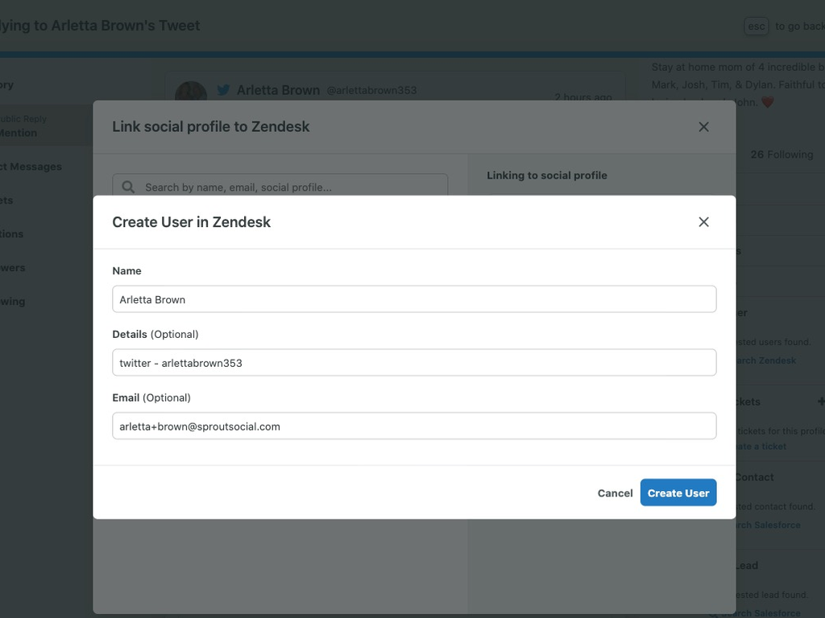Click Arletta Brown's profile picture
Screen dimensions: 825x618
pyautogui.click(x=191, y=92)
